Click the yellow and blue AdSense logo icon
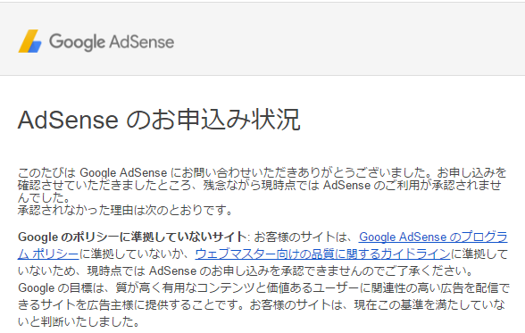Screen dimensions: 525x333 [29, 41]
